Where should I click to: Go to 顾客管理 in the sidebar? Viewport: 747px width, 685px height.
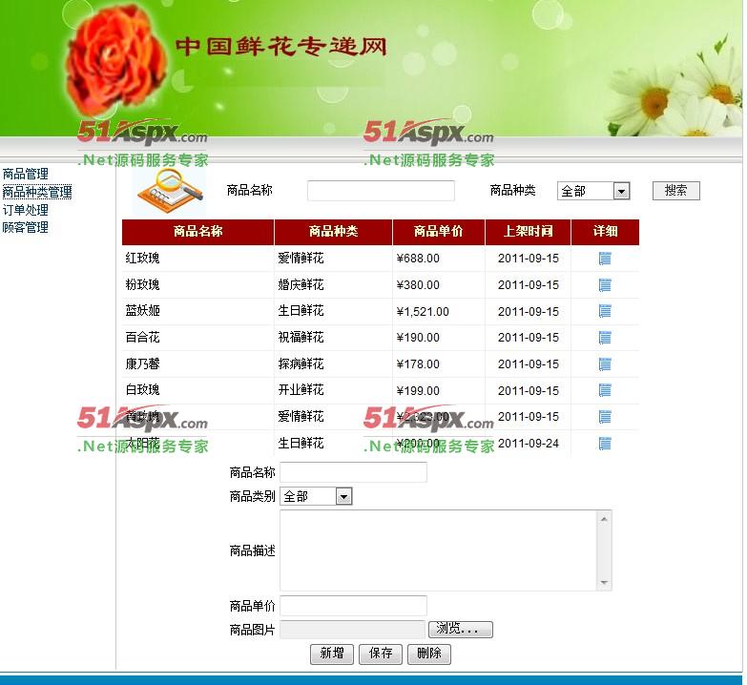25,227
